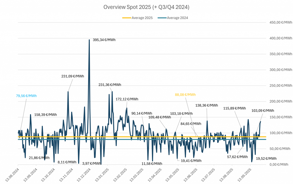The image size is (293, 184).
Task: Select the 19,52 €/MWh data label
Action: [x=266, y=159]
